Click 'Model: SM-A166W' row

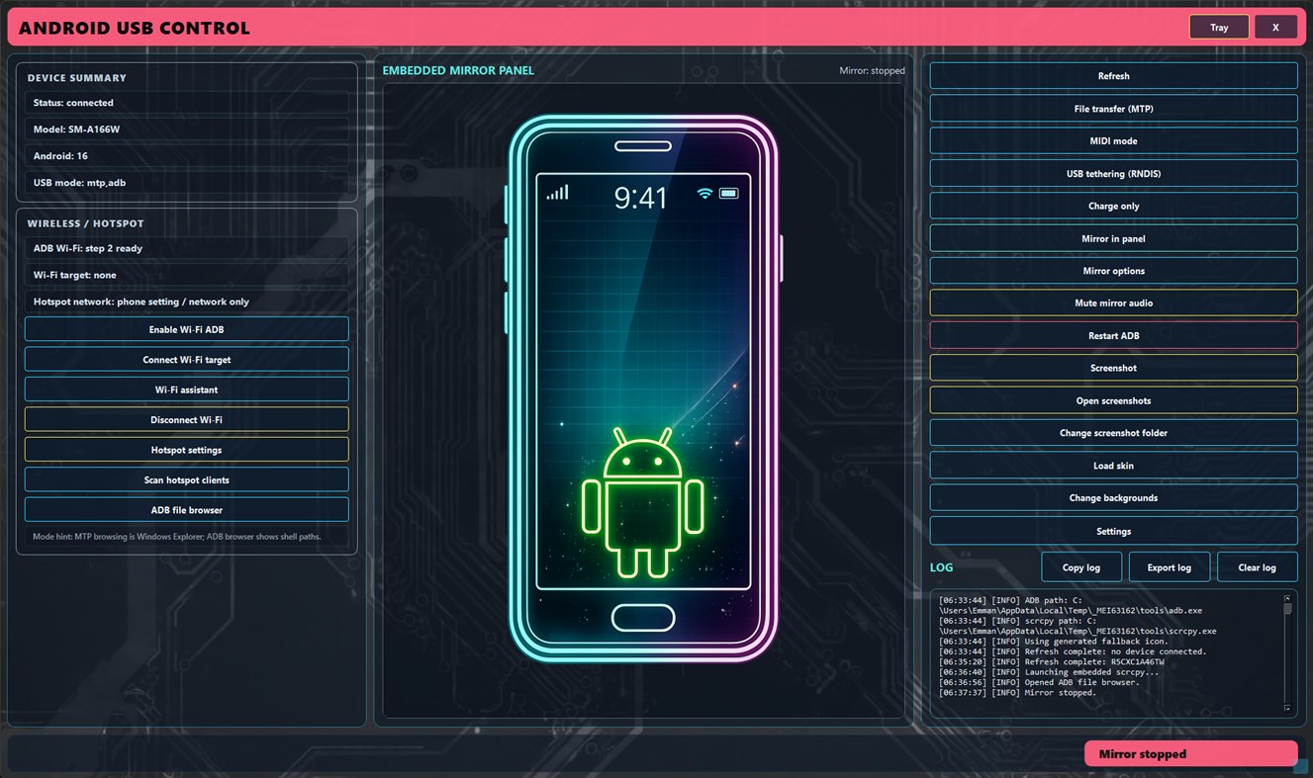pos(187,130)
